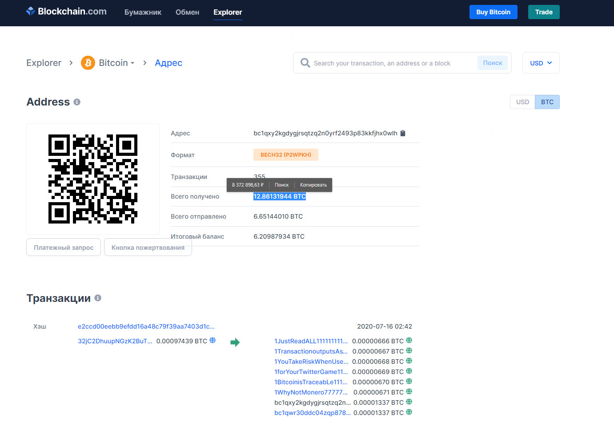
Task: Click the Платежный запрос button
Action: coord(64,248)
